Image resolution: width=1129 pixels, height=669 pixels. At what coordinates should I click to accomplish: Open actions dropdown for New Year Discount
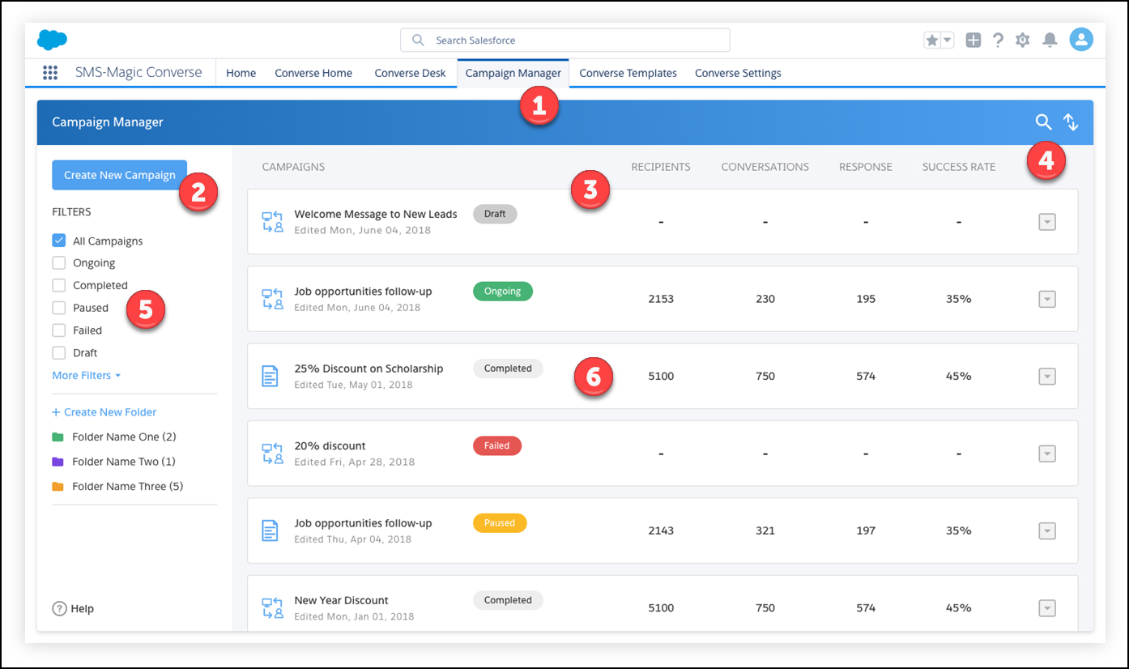[1047, 608]
